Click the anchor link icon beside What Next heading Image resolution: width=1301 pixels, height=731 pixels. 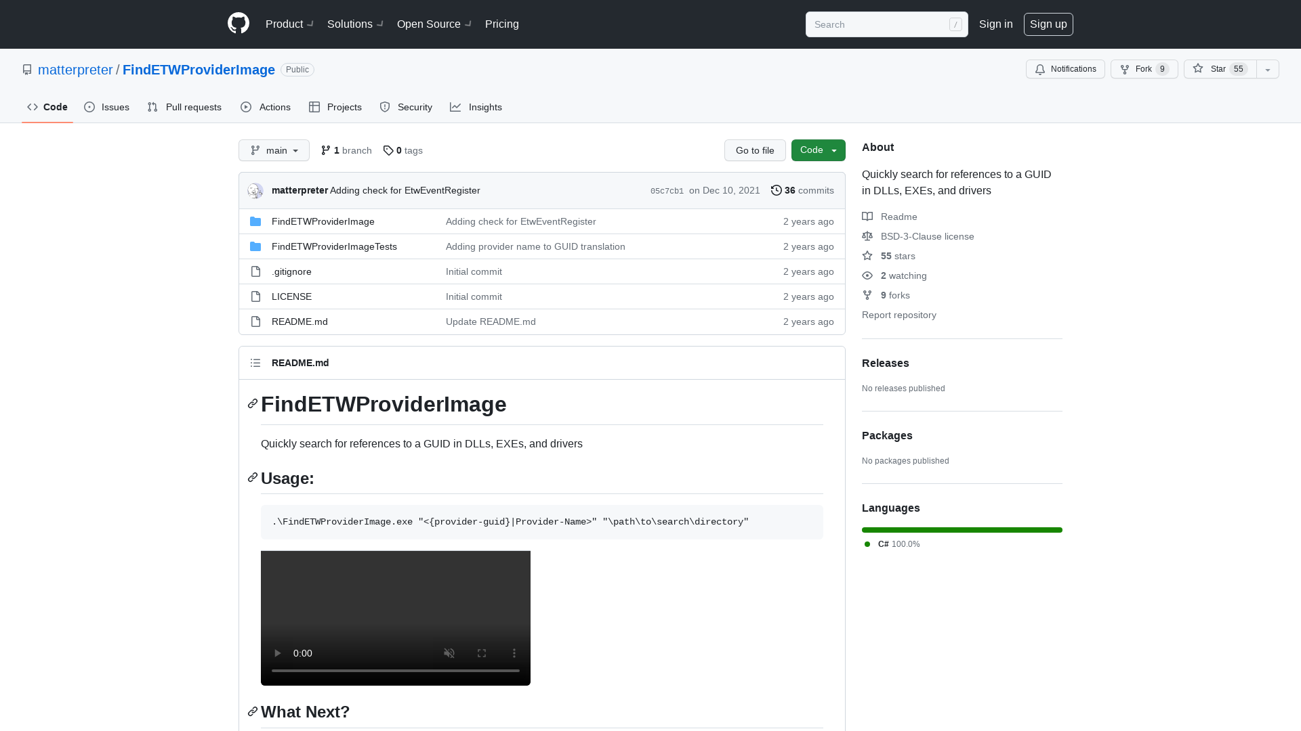tap(253, 711)
